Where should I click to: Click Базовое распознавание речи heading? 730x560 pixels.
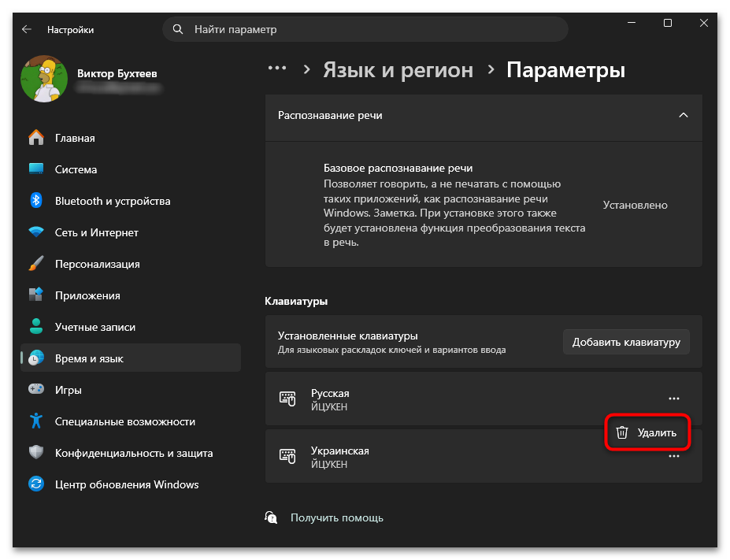398,168
